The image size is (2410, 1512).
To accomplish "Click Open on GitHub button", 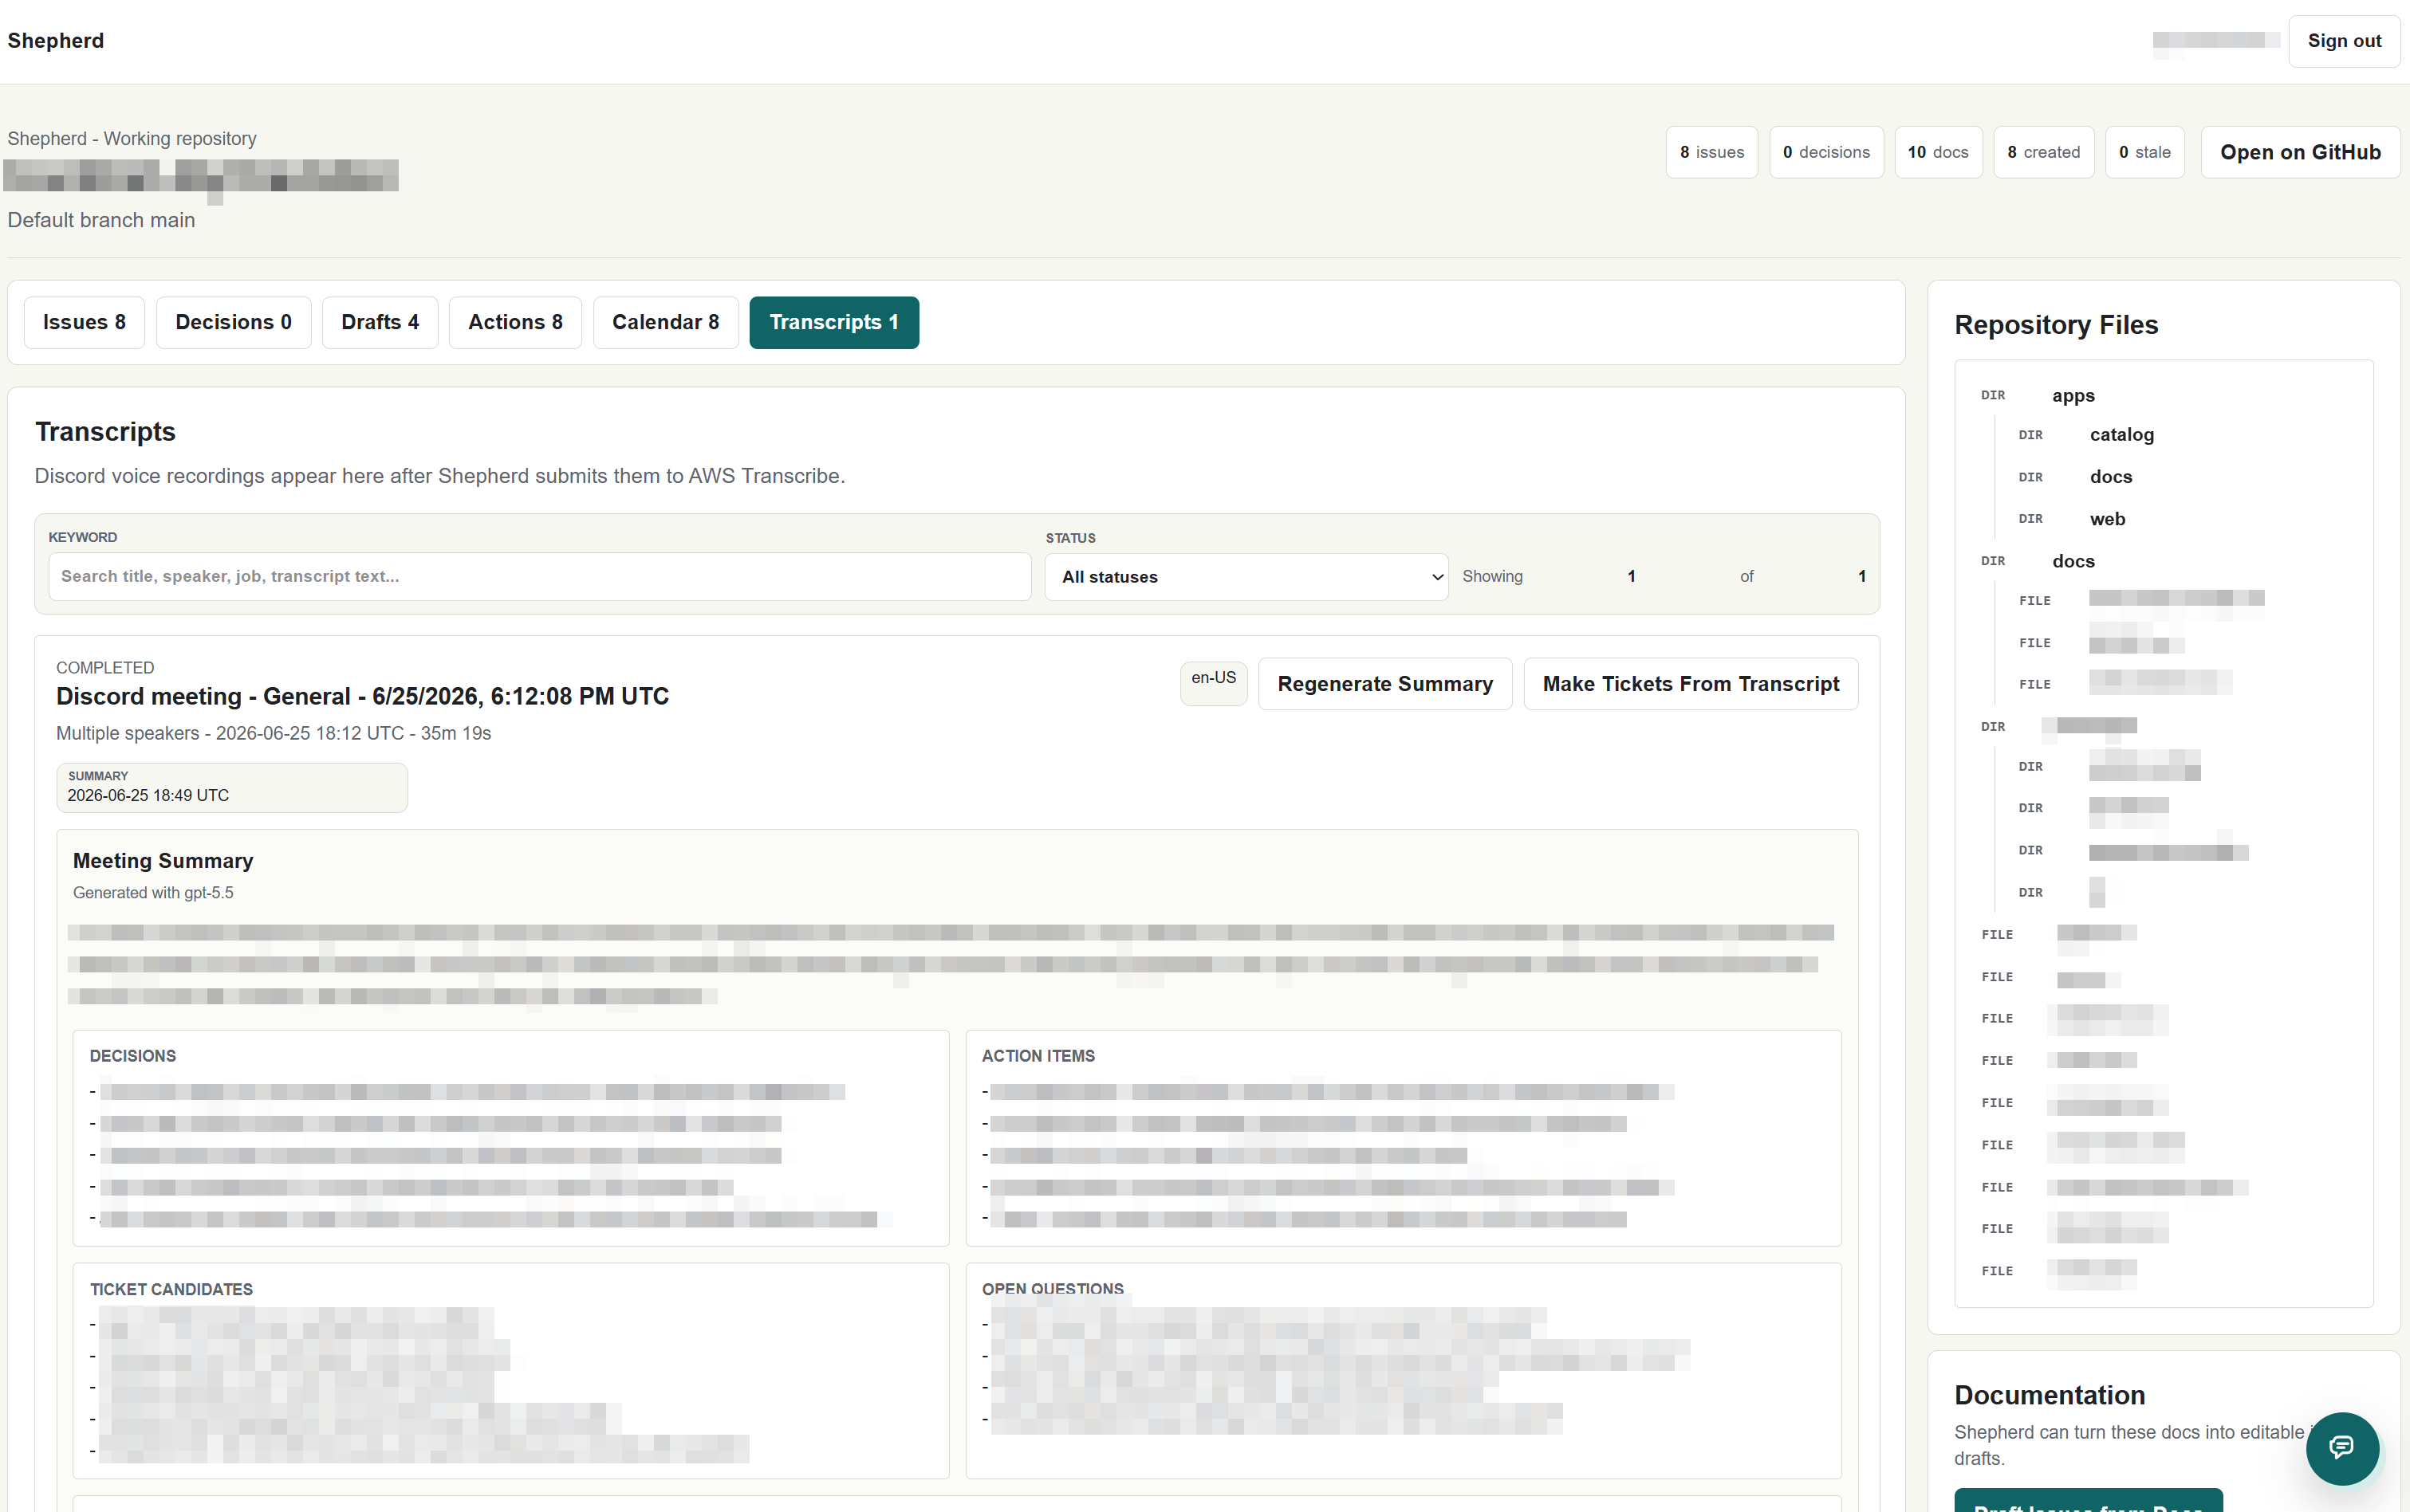I will 2299,152.
